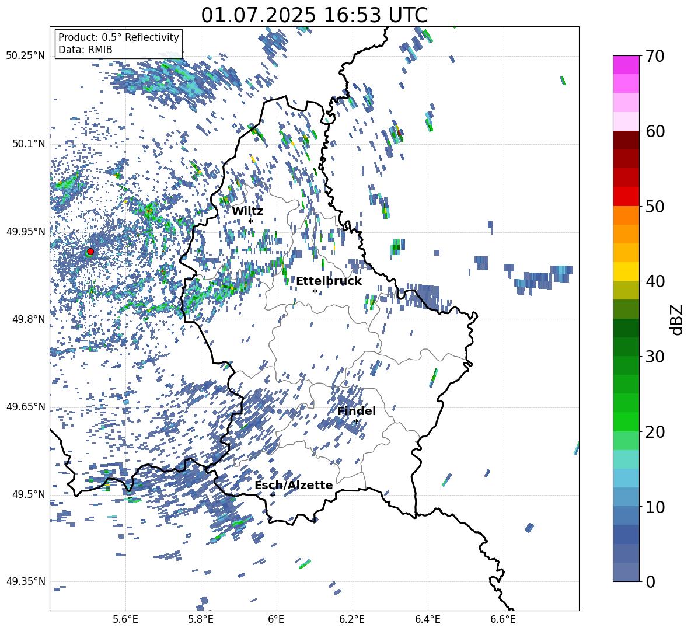
Task: Click the Esch/Alzette station cross marker
Action: tap(273, 495)
